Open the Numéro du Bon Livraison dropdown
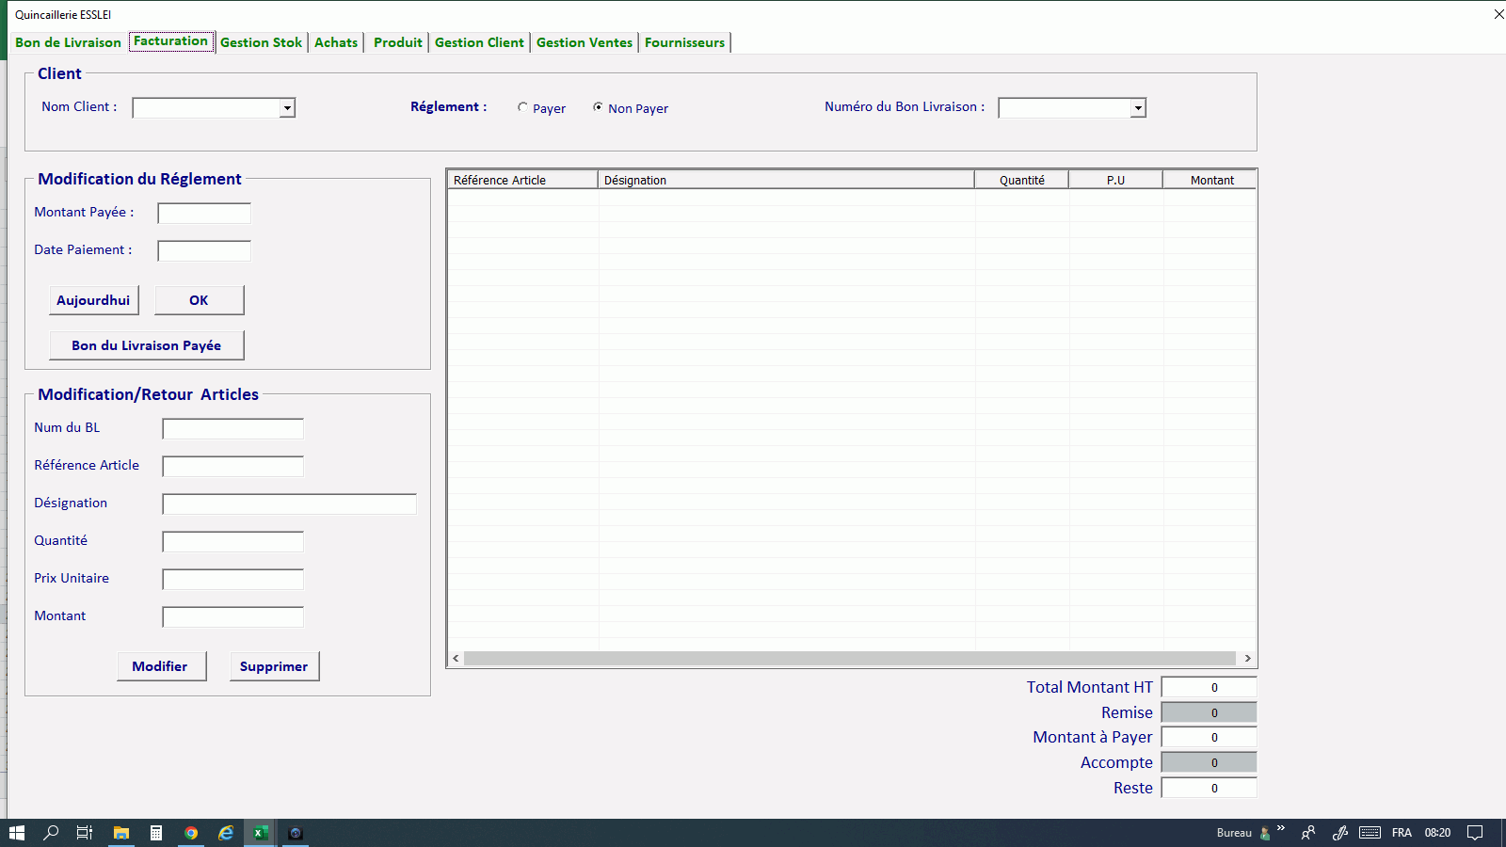 point(1138,108)
